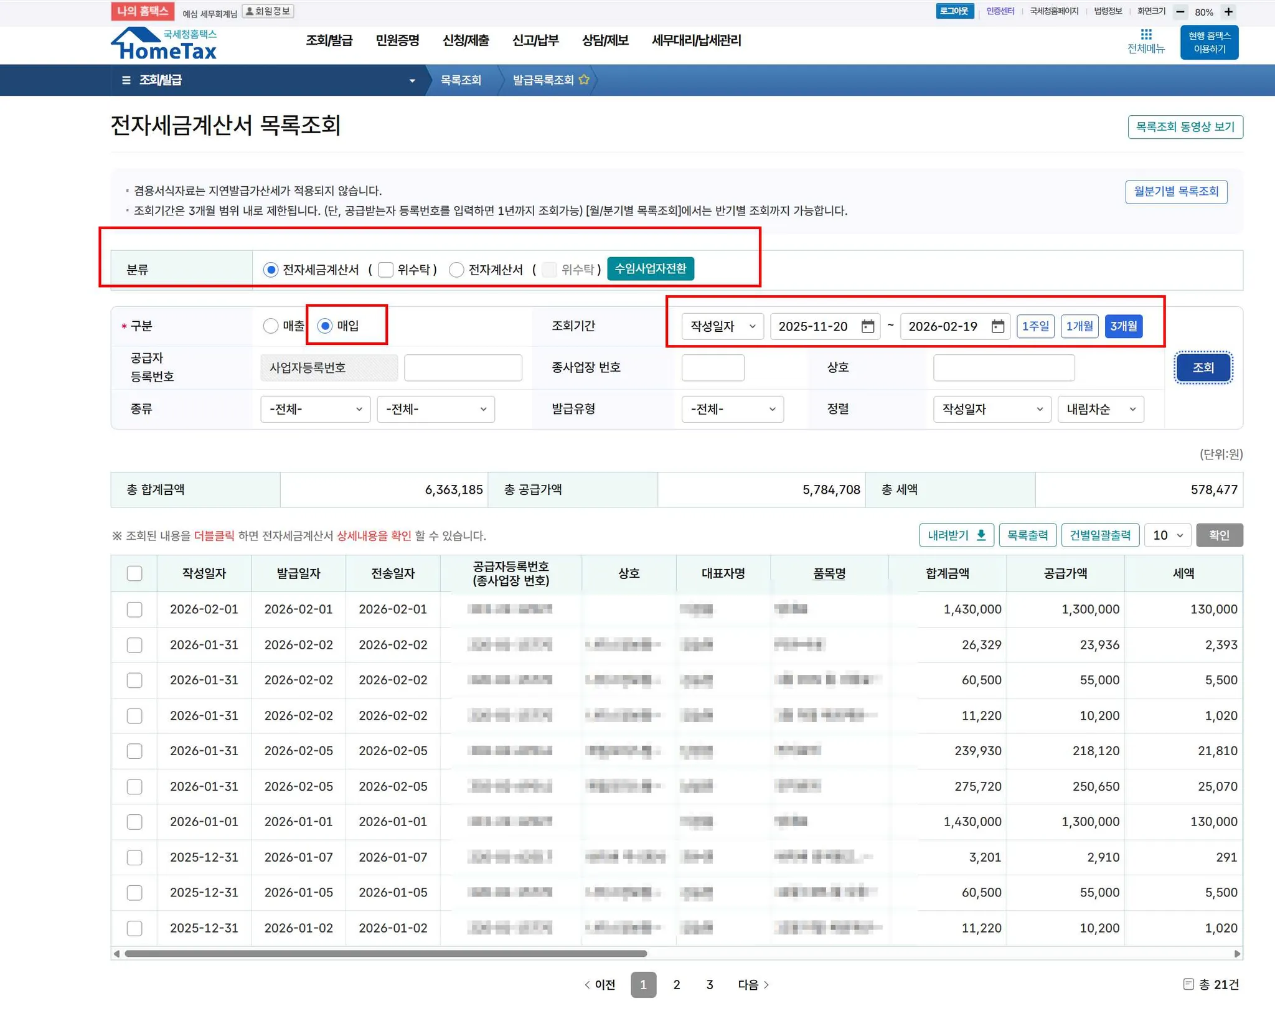Click the screen size plus icon
1275x1011 pixels.
click(x=1228, y=12)
